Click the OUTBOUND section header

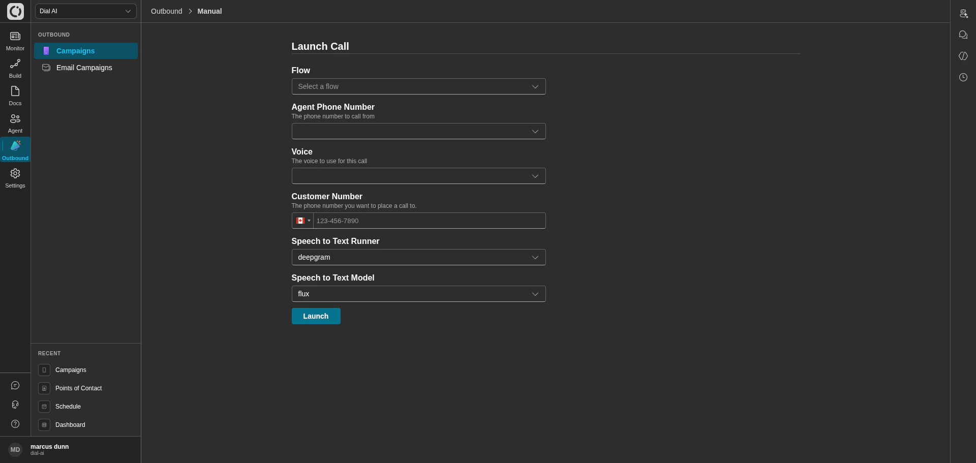pyautogui.click(x=54, y=35)
